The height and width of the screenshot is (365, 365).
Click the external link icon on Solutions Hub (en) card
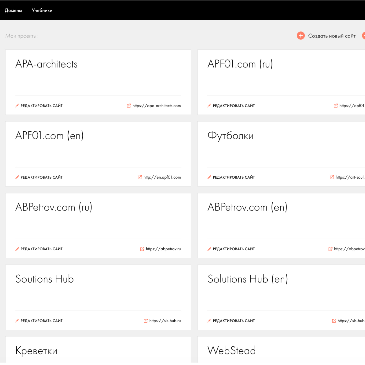334,320
